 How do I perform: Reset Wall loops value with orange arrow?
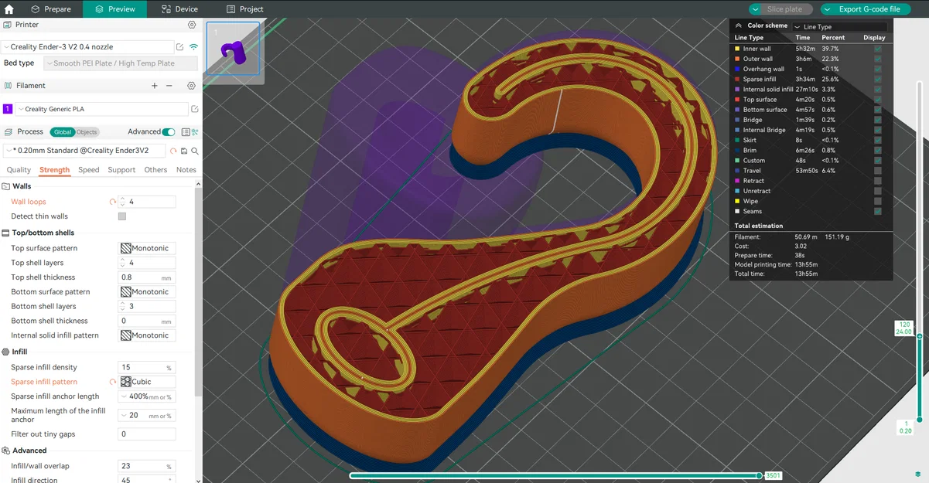[113, 202]
